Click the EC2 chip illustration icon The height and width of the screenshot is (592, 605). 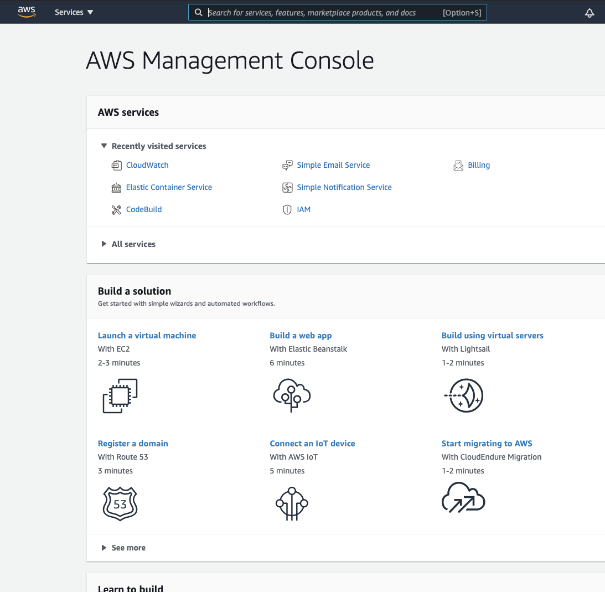(120, 395)
